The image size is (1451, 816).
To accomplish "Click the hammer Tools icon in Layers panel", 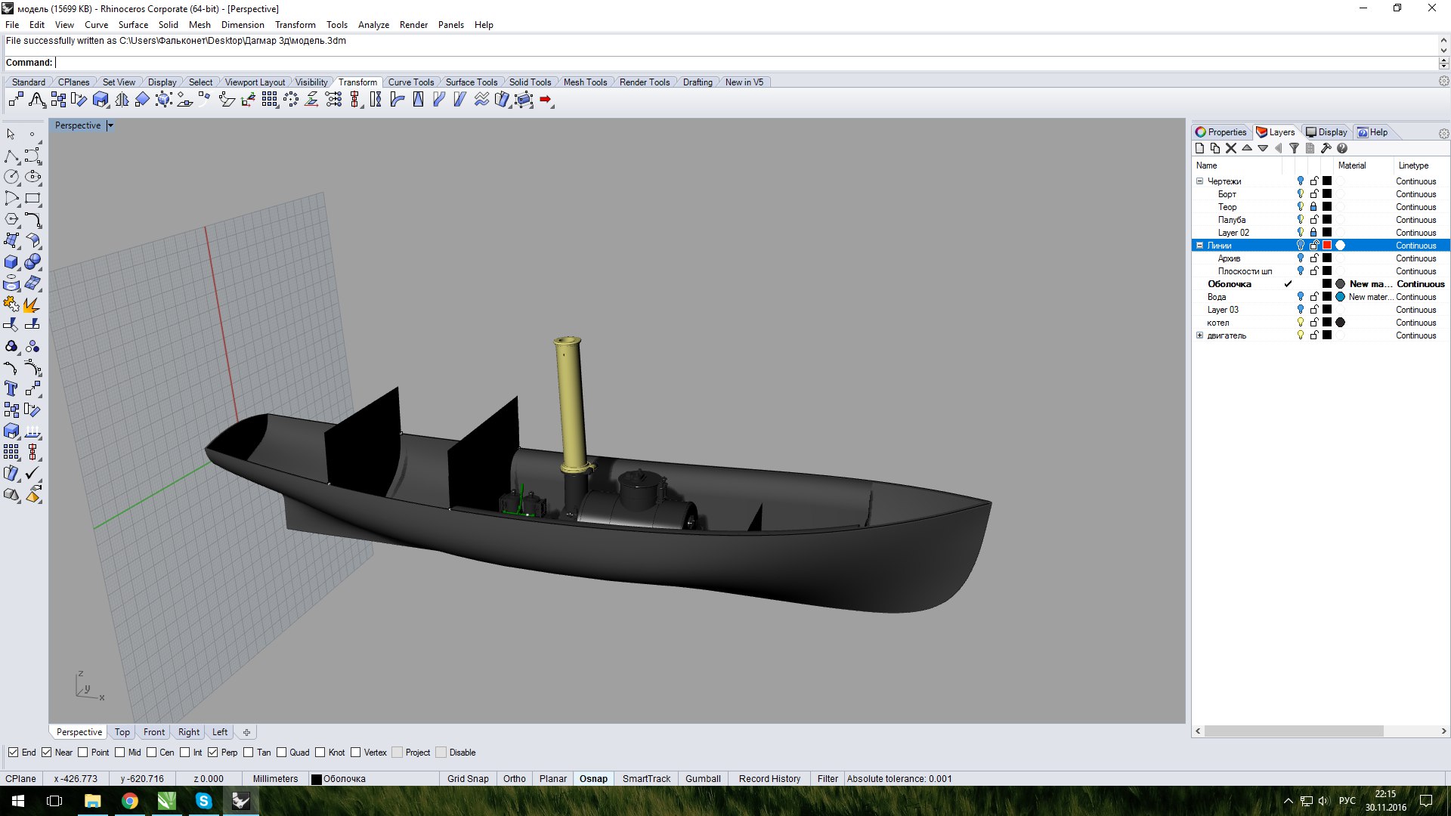I will point(1326,148).
